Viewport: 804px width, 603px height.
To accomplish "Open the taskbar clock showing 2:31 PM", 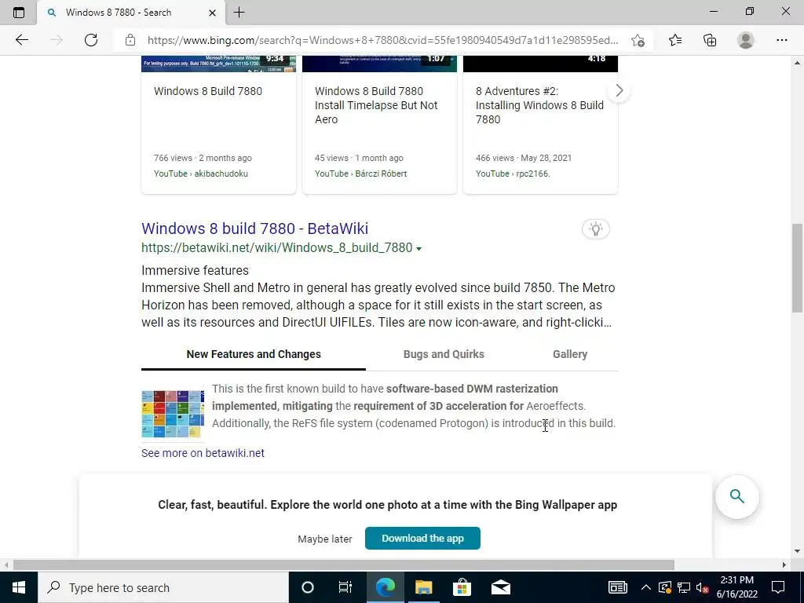I will (x=736, y=587).
